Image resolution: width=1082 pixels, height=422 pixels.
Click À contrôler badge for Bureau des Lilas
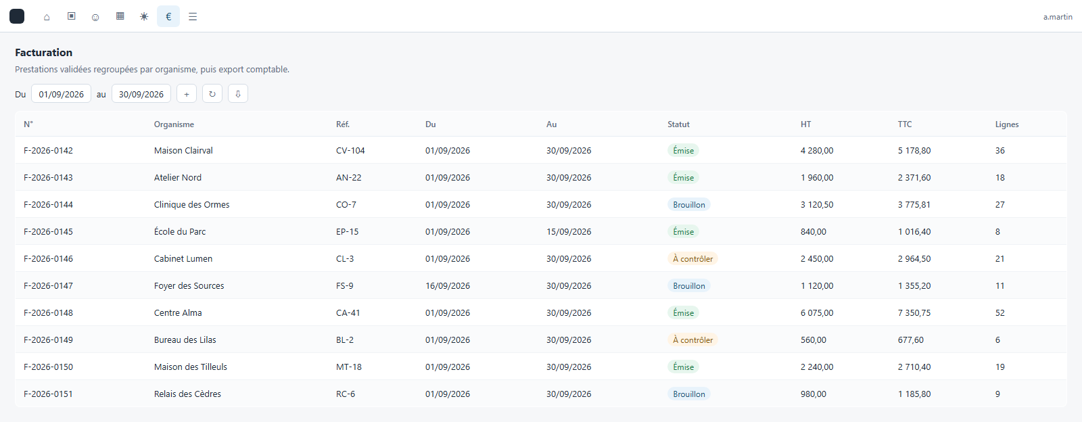692,340
